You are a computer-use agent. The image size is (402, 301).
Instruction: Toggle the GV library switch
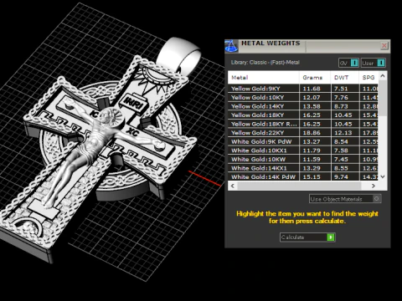(x=348, y=63)
